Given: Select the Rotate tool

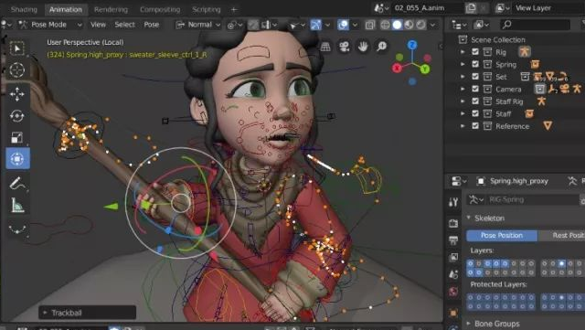Looking at the screenshot, I should point(16,116).
